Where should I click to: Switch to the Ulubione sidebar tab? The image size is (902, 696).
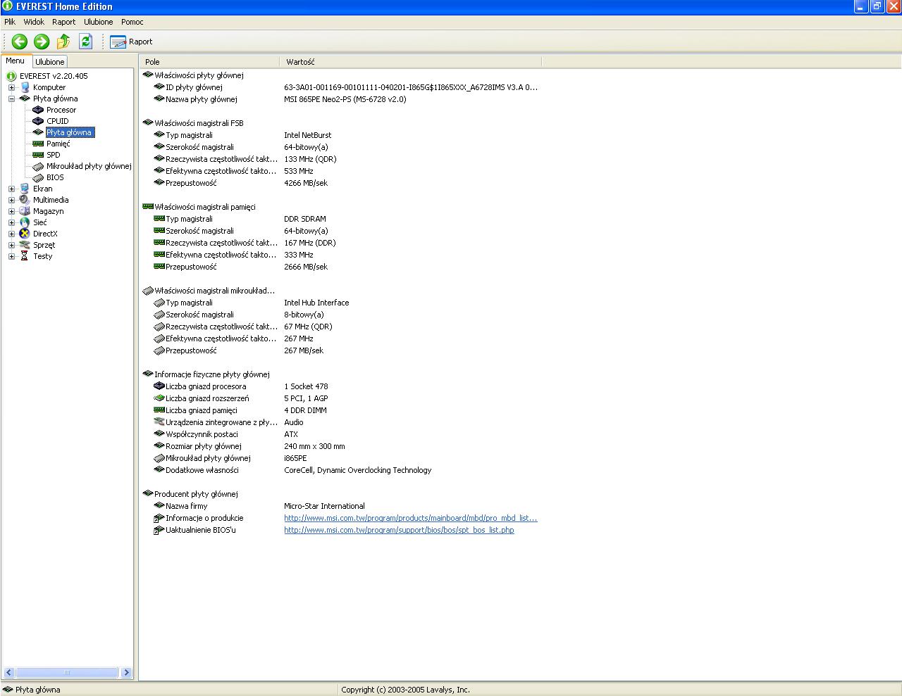[49, 62]
